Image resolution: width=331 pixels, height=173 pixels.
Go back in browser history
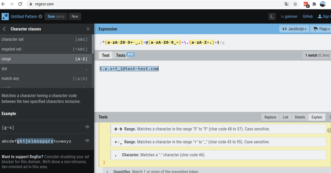(x=3, y=4)
